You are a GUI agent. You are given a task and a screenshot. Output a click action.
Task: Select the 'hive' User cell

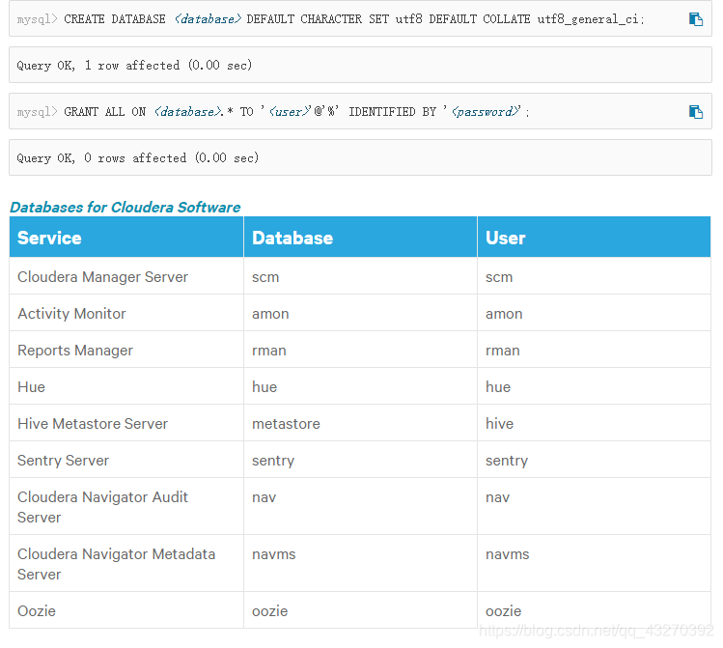594,423
